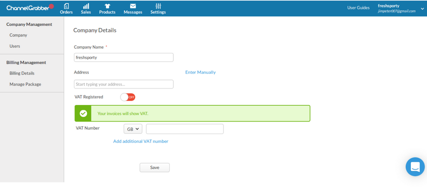427x190 pixels.
Task: Go to Products via t-shirt icon
Action: [x=107, y=6]
